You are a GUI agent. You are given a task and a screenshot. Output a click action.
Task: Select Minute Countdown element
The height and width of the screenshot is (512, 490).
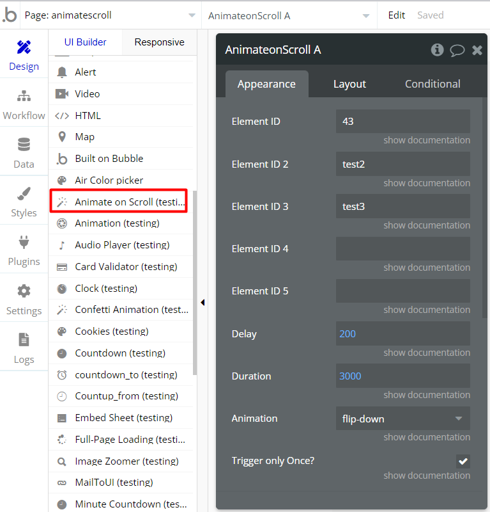(121, 504)
